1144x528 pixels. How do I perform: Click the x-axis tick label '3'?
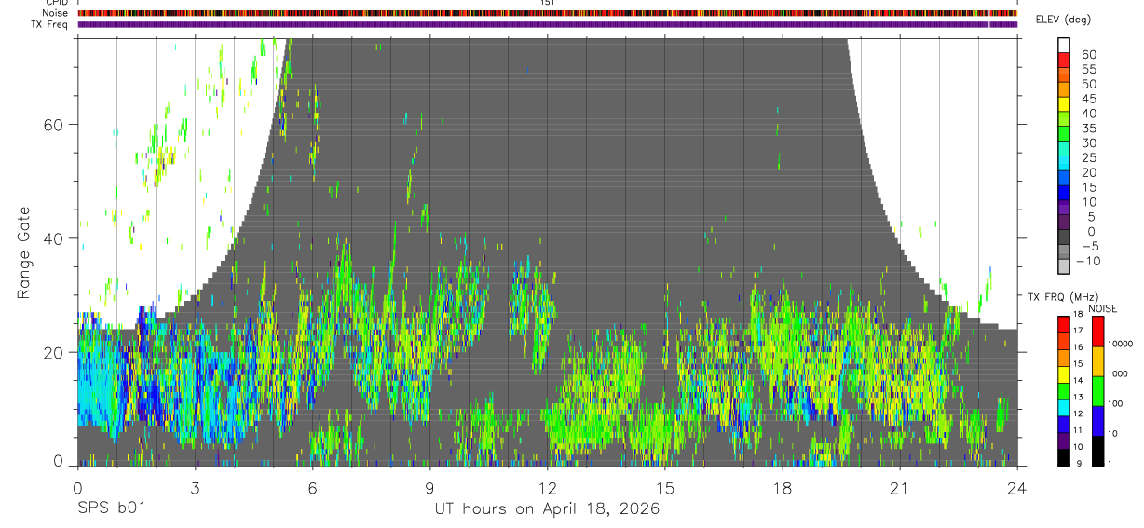195,489
